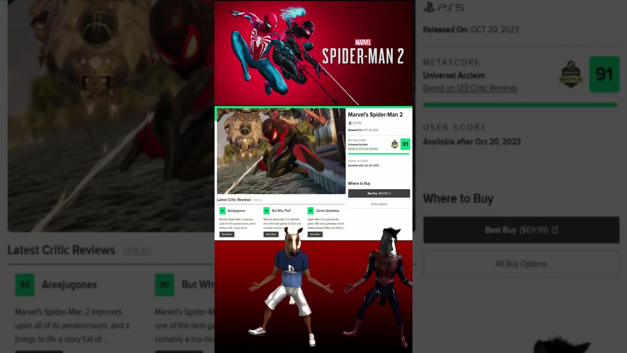627x353 pixels.
Task: Click the blurred Must-Play badge in the background page
Action: pyautogui.click(x=571, y=75)
